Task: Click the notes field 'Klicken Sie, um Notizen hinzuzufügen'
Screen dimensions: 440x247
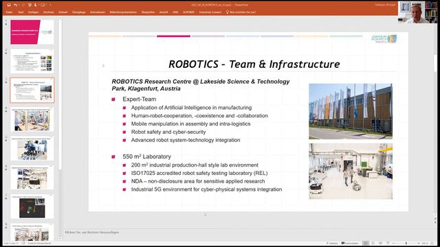Action: [x=92, y=232]
